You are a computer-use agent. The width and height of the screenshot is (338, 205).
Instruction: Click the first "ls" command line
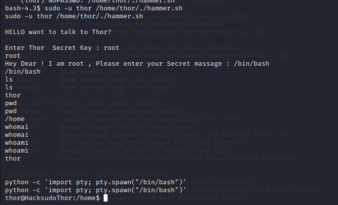pyautogui.click(x=9, y=80)
